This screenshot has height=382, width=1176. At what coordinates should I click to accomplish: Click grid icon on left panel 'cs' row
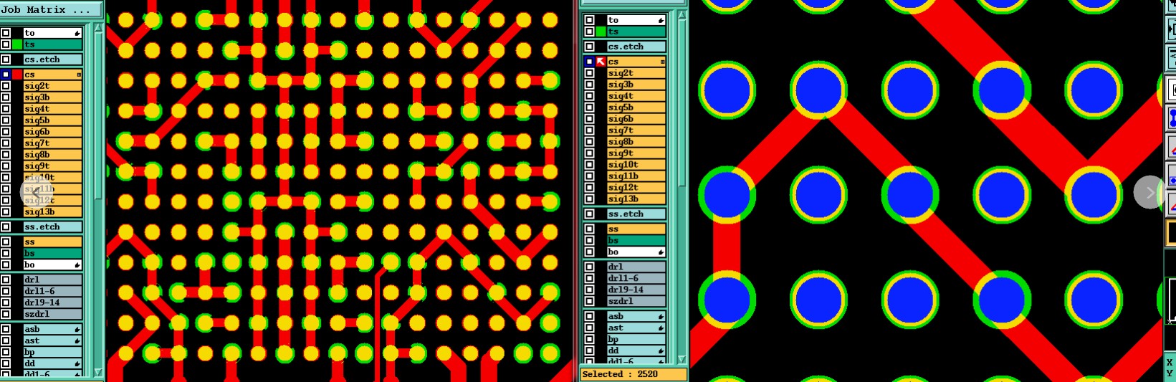[x=79, y=75]
